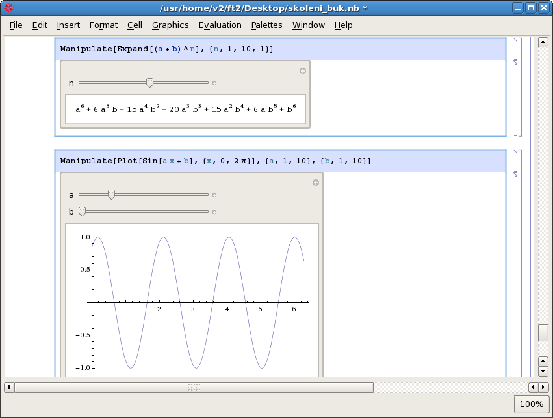Image resolution: width=553 pixels, height=418 pixels.
Task: Click the label n of the slider
Action: tap(71, 83)
